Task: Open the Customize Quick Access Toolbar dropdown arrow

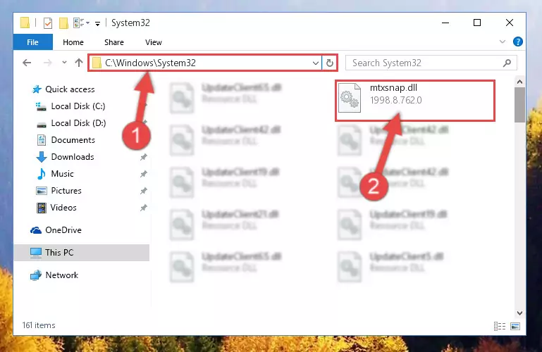Action: 97,23
